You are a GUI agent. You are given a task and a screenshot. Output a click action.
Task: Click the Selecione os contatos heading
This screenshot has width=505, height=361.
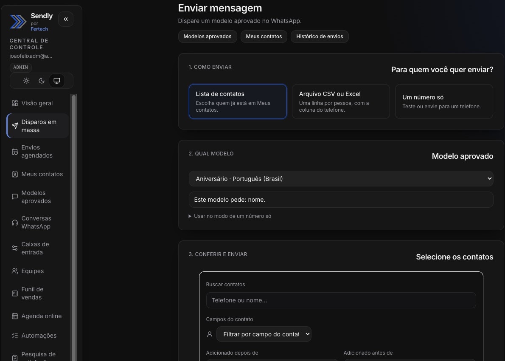(454, 257)
